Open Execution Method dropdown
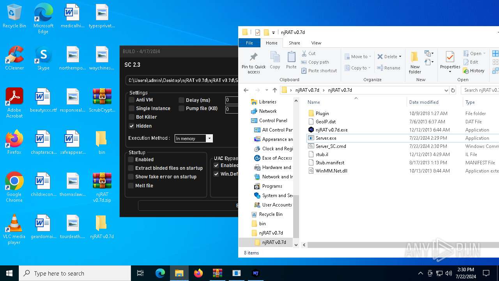Screen dimensions: 499x281 click(209, 139)
